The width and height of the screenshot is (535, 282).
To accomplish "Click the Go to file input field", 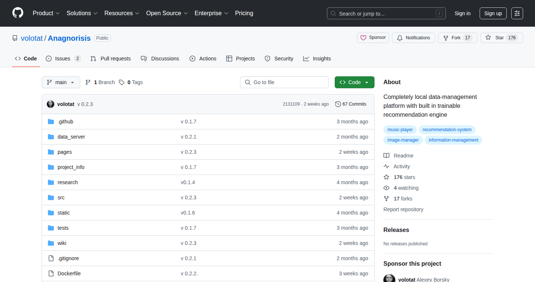I will [284, 82].
